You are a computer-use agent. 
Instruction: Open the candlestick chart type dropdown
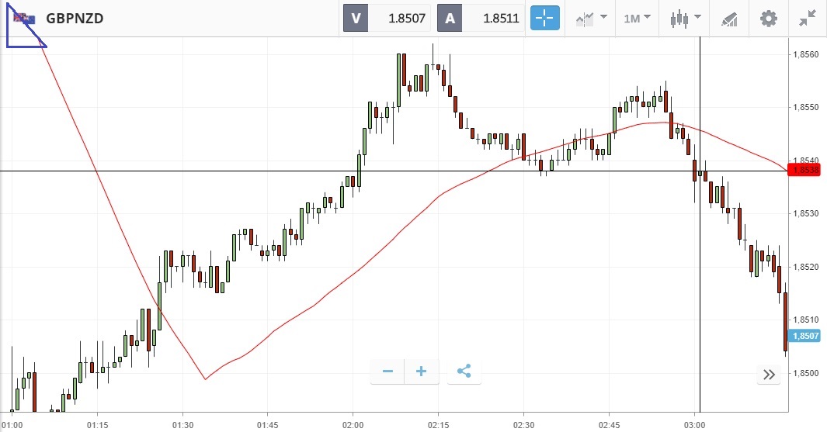pyautogui.click(x=685, y=18)
